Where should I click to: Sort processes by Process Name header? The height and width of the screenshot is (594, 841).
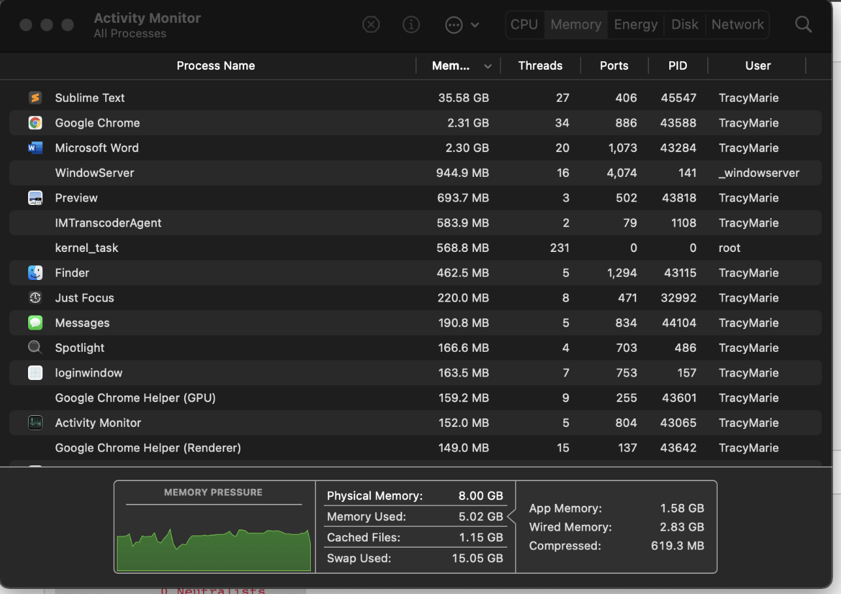pyautogui.click(x=215, y=66)
